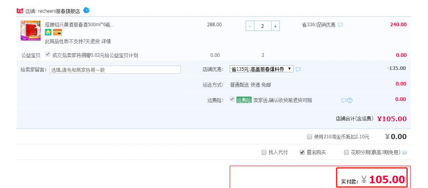Expand the 店铺优惠 coupon dropdown
Screen dimensions: 428x188
point(262,69)
